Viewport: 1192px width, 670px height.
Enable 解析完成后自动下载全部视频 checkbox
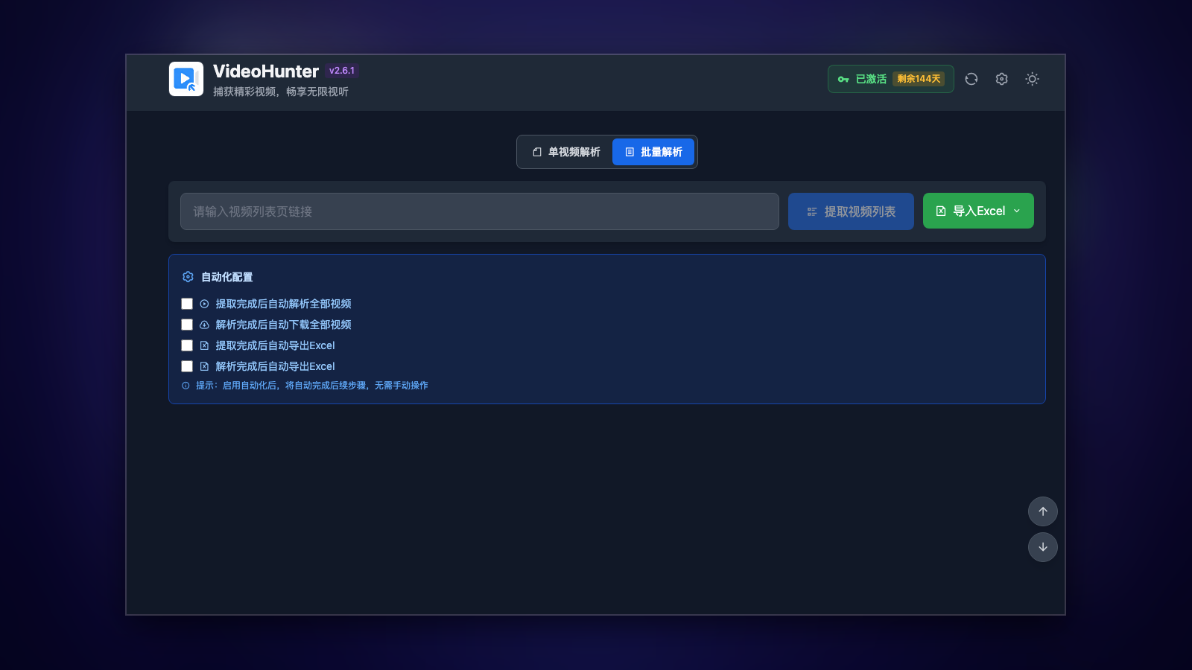tap(187, 325)
